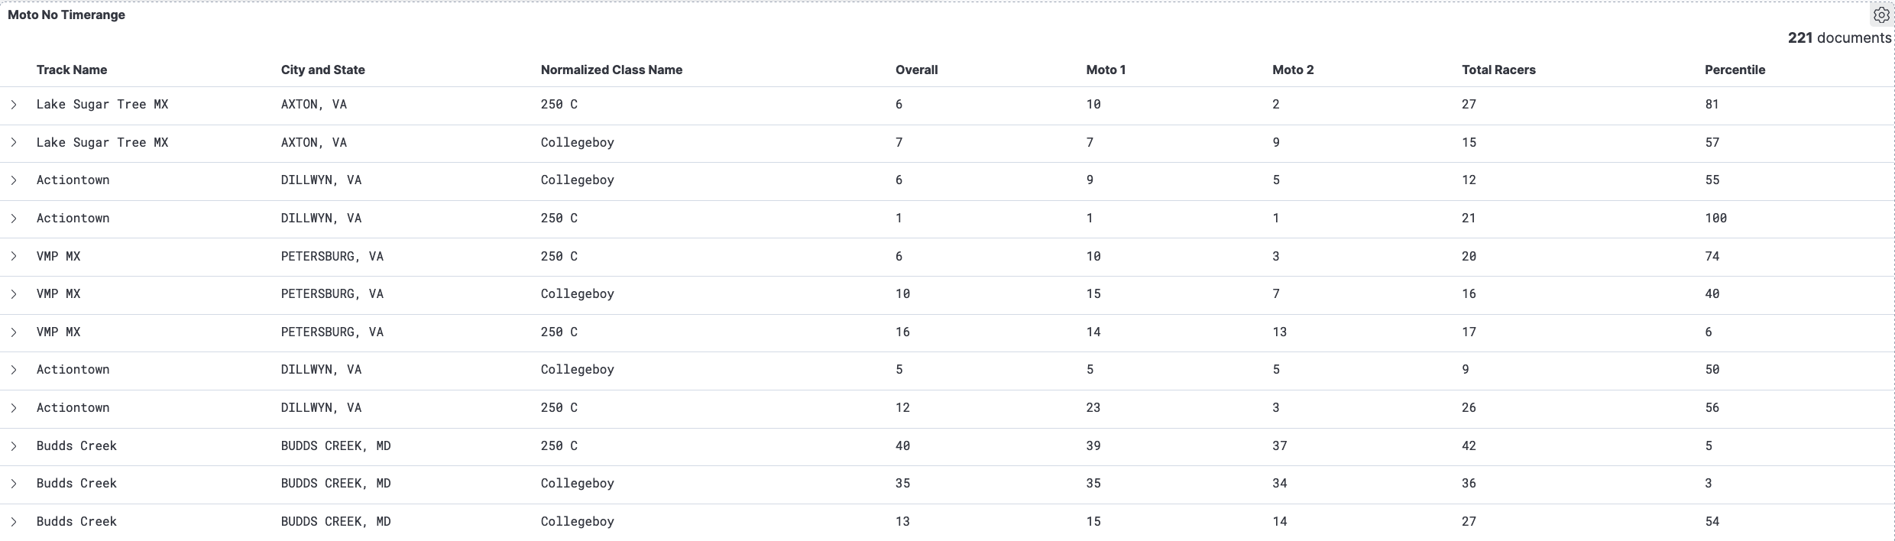Expand the Actiontown row with 9 total racers
The width and height of the screenshot is (1895, 541).
[x=14, y=370]
